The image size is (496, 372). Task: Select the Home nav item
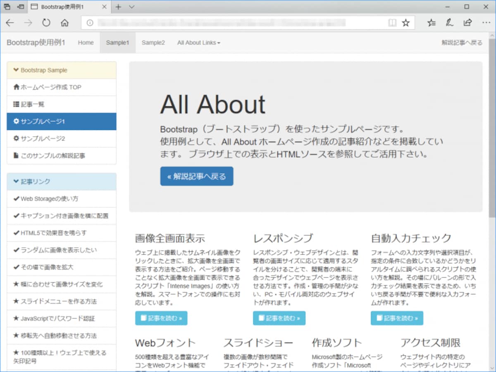click(86, 43)
